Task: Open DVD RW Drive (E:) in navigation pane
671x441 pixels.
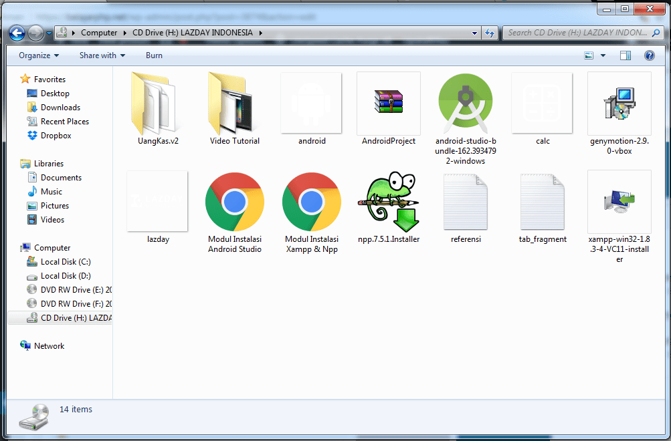Action: point(69,290)
